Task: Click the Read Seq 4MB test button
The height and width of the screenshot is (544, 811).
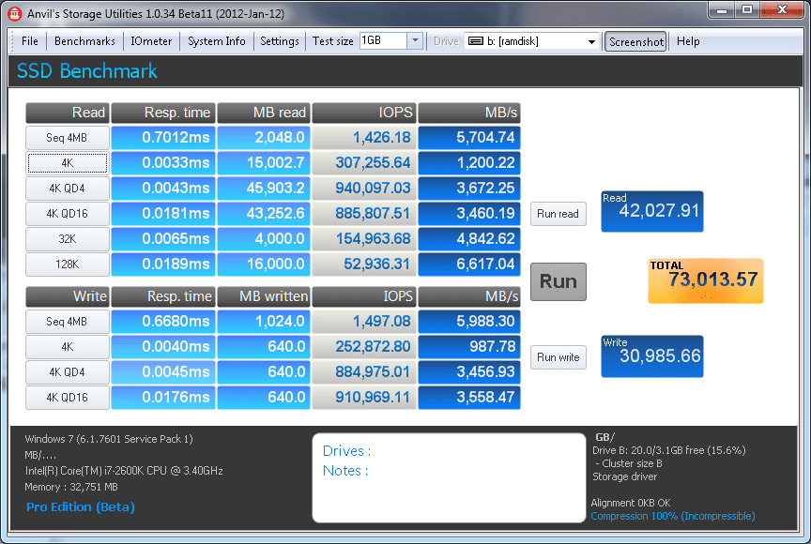Action: [x=68, y=138]
